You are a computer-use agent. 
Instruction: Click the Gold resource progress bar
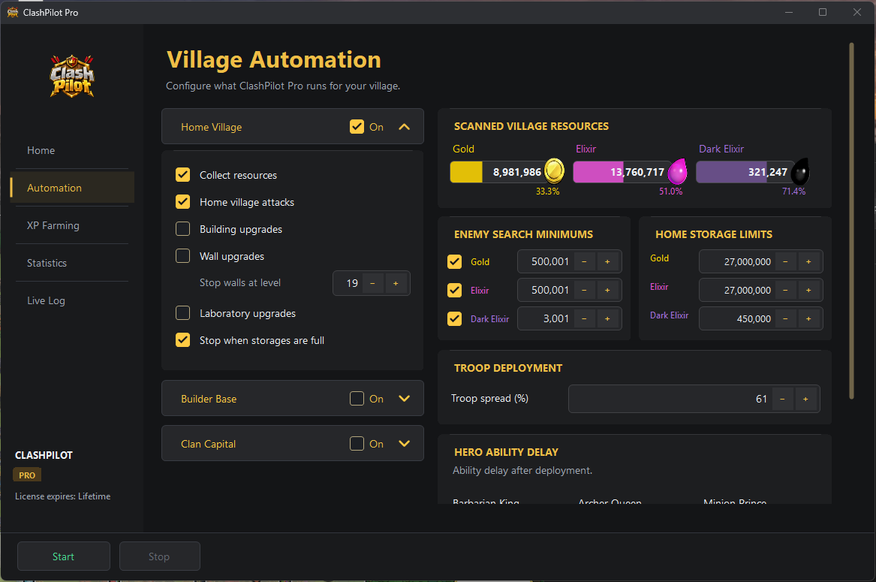(x=501, y=172)
